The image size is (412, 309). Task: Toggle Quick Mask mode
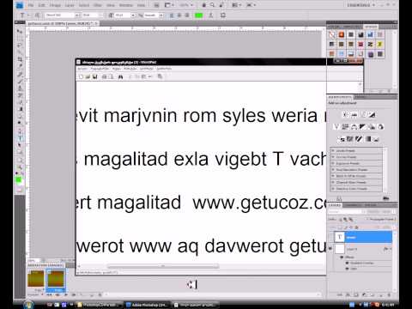[20, 190]
